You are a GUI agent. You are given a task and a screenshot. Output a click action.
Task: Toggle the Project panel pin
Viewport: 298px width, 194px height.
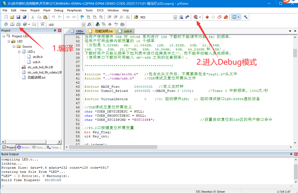[x=55, y=31]
